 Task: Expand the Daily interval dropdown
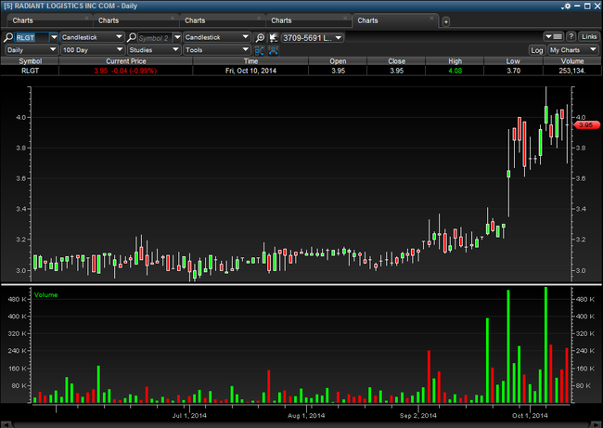31,50
